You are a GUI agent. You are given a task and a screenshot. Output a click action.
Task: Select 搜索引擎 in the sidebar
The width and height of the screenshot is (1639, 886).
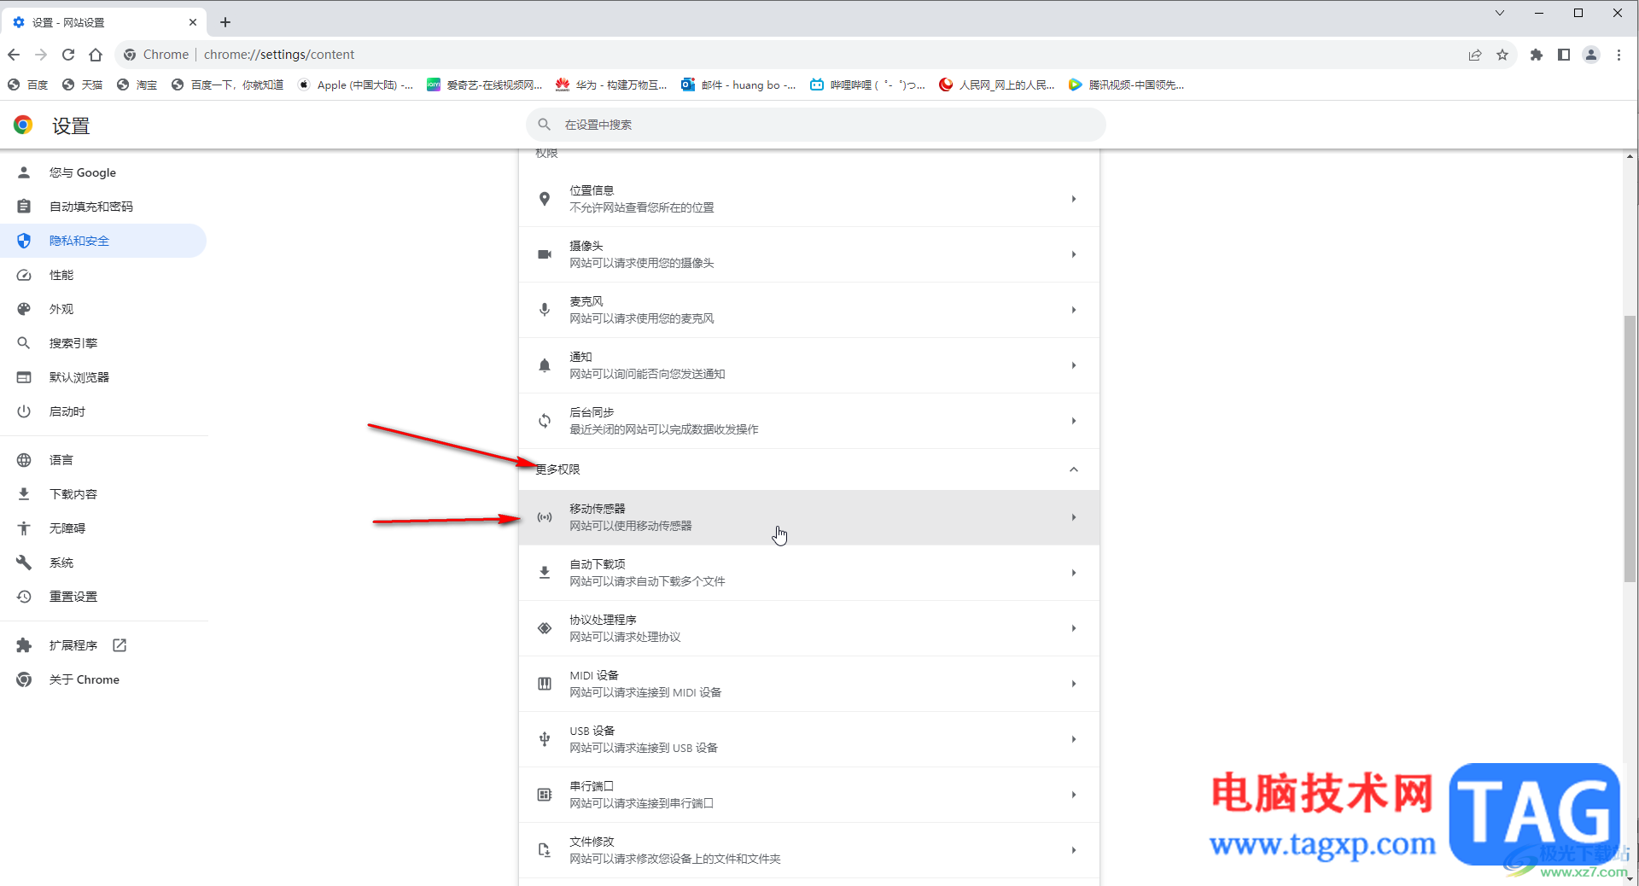(x=103, y=343)
